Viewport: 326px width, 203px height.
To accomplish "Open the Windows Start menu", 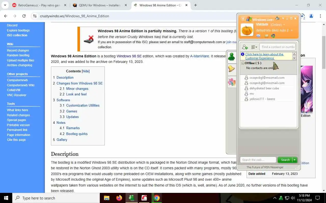I will (x=6, y=198).
